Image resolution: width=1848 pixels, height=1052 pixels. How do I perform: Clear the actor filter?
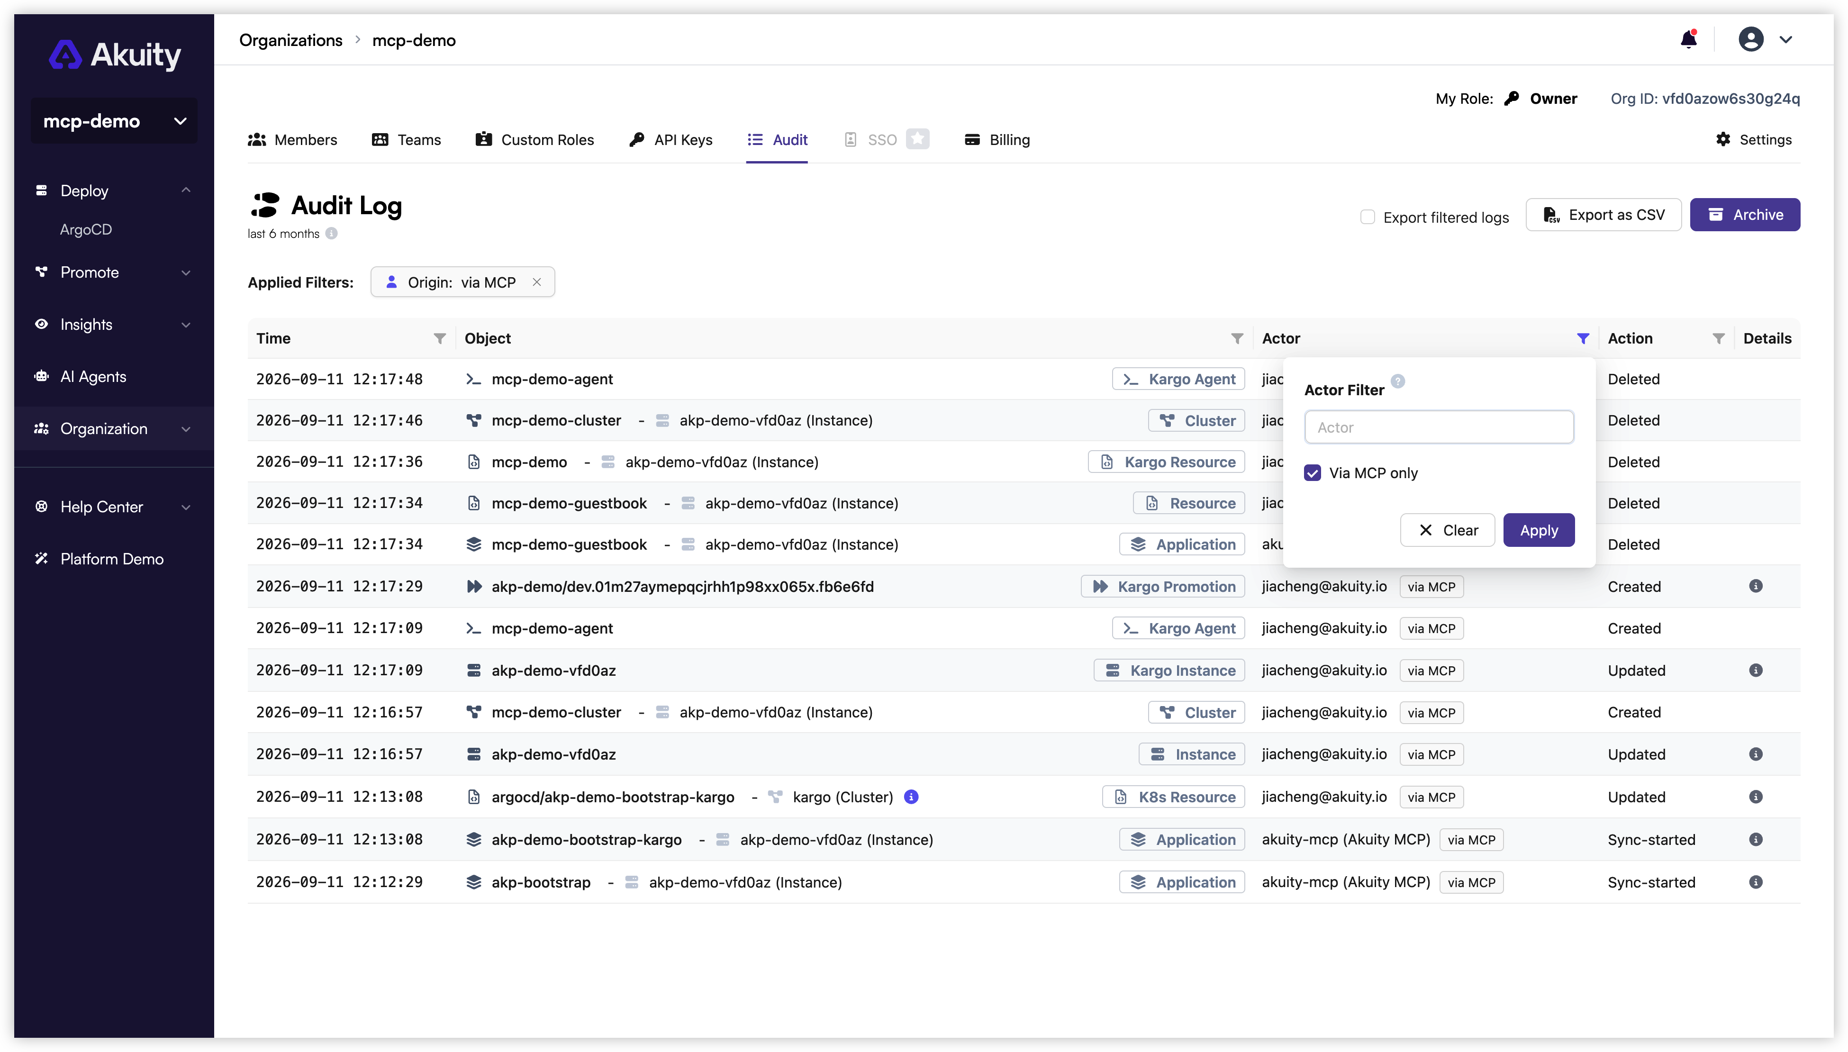pos(1447,530)
